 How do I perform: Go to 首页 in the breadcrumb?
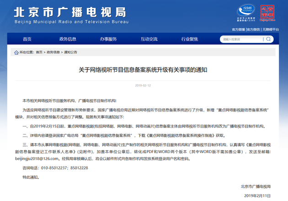tap(39, 53)
